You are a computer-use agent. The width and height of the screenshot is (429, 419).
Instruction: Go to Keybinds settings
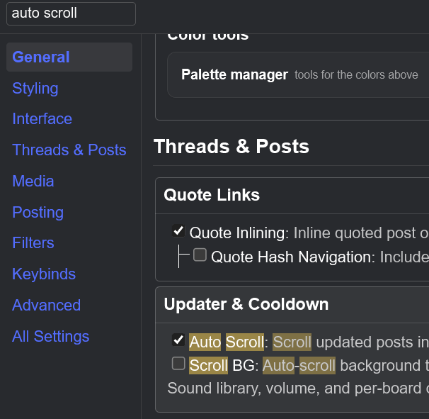pyautogui.click(x=44, y=274)
